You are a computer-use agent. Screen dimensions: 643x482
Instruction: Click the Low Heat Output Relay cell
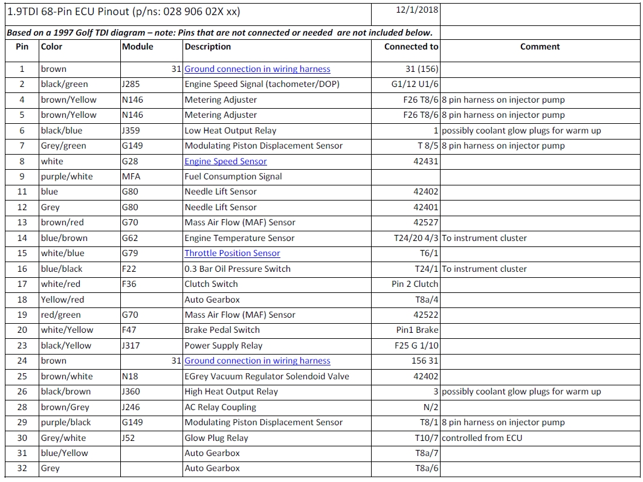click(x=230, y=130)
